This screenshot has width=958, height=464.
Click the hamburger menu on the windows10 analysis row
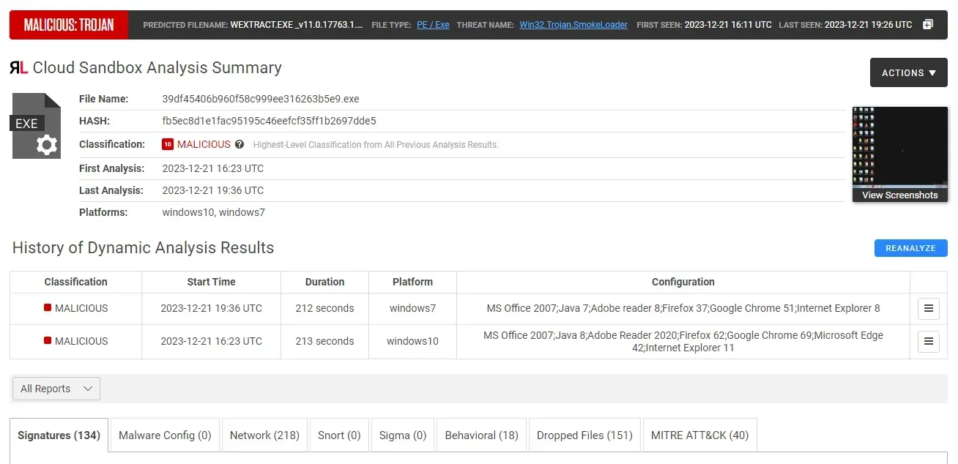tap(928, 341)
